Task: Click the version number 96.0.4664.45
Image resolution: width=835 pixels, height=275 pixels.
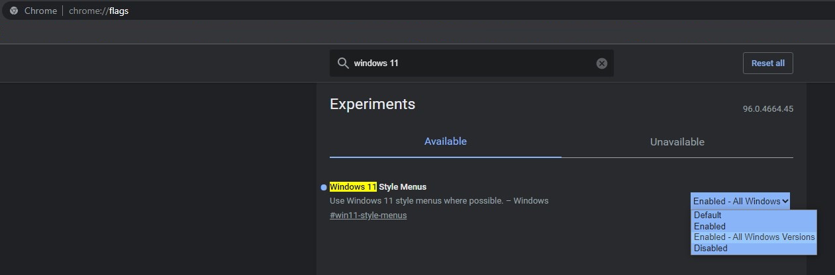Action: point(767,109)
